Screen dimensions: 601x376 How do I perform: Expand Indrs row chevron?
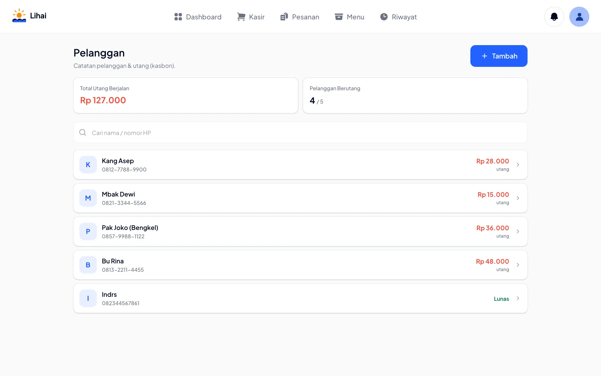coord(518,298)
